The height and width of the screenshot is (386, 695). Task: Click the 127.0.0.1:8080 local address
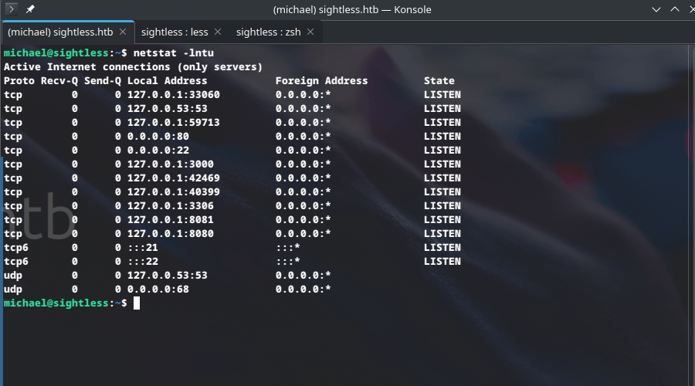(171, 233)
